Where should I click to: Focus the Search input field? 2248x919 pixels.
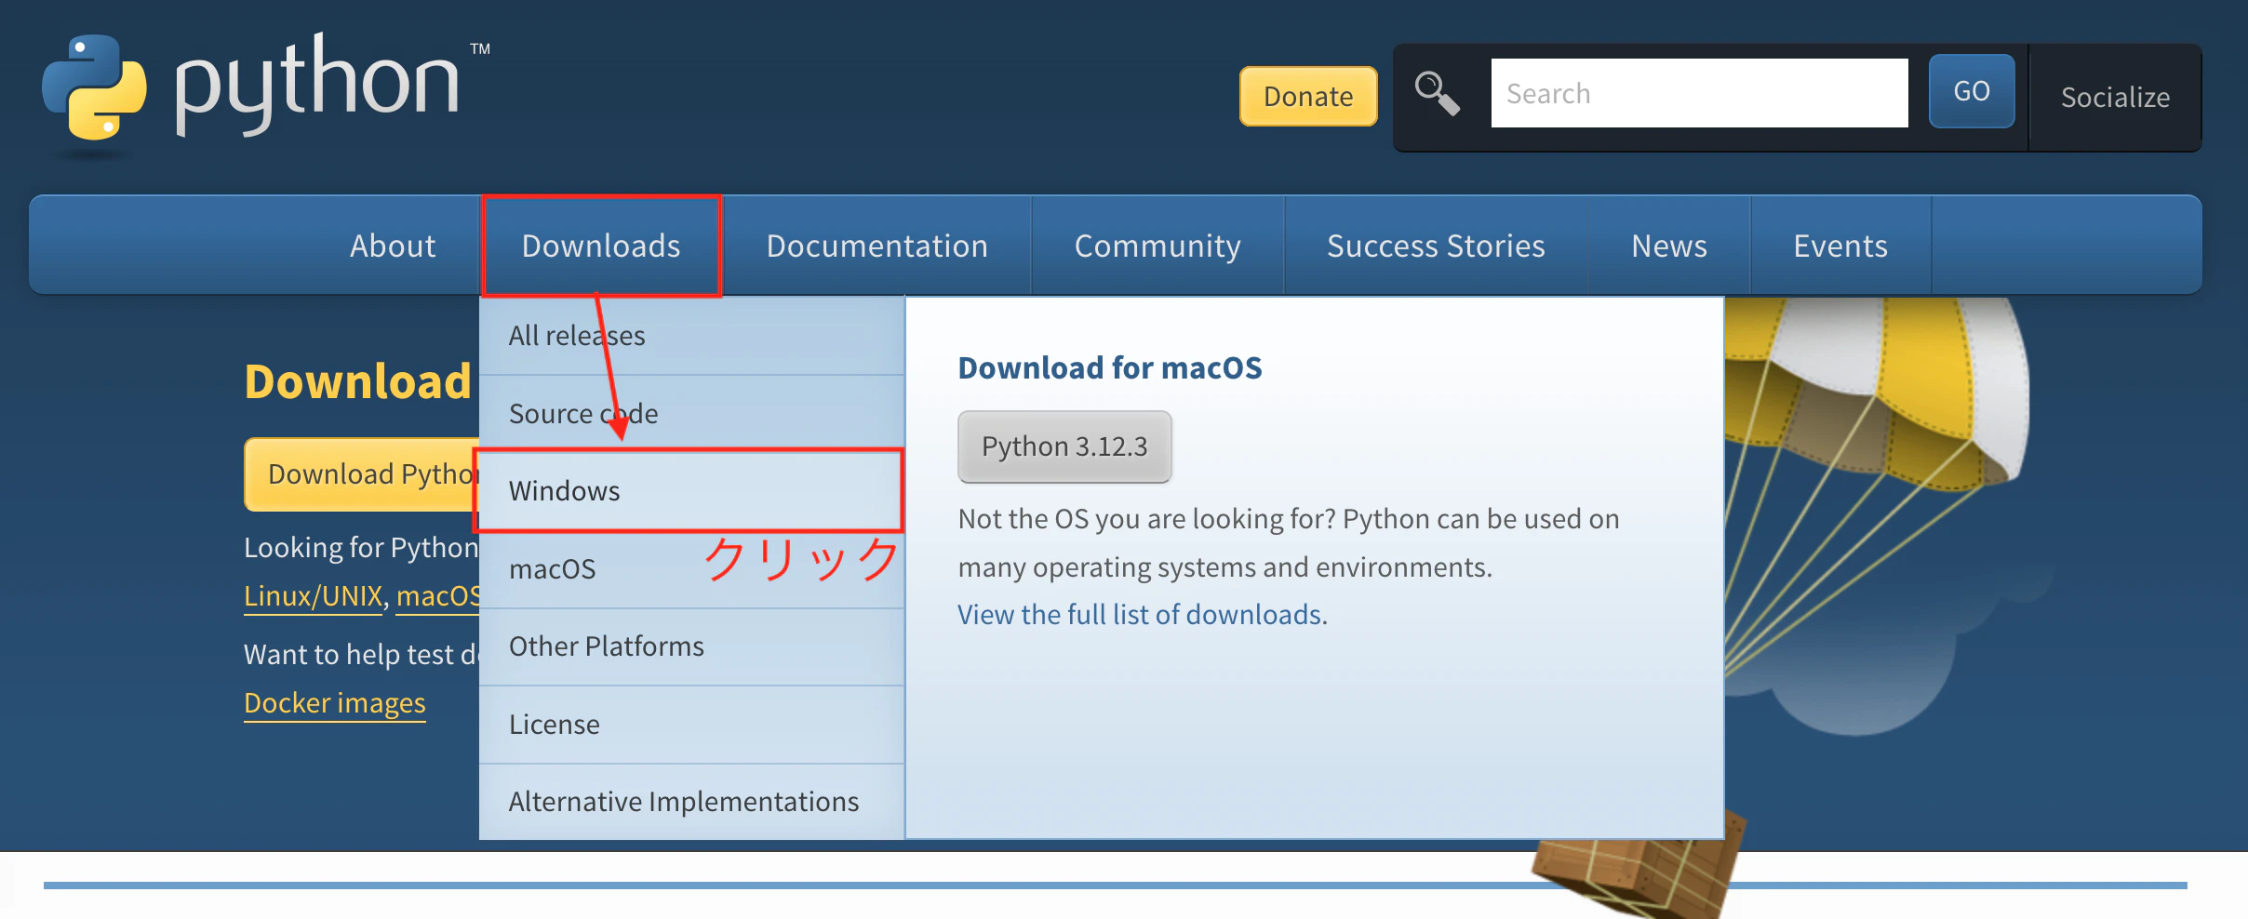pos(1699,93)
